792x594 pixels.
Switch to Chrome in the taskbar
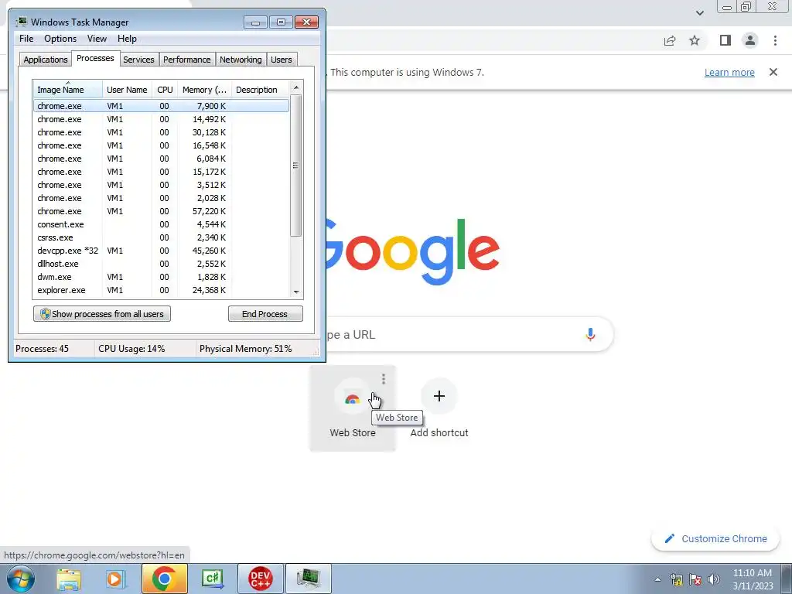[x=164, y=579]
